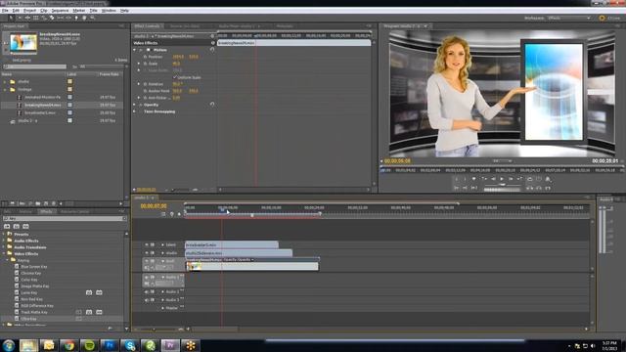Expand the Presets folder in Effects
Image resolution: width=626 pixels, height=352 pixels.
pos(4,235)
